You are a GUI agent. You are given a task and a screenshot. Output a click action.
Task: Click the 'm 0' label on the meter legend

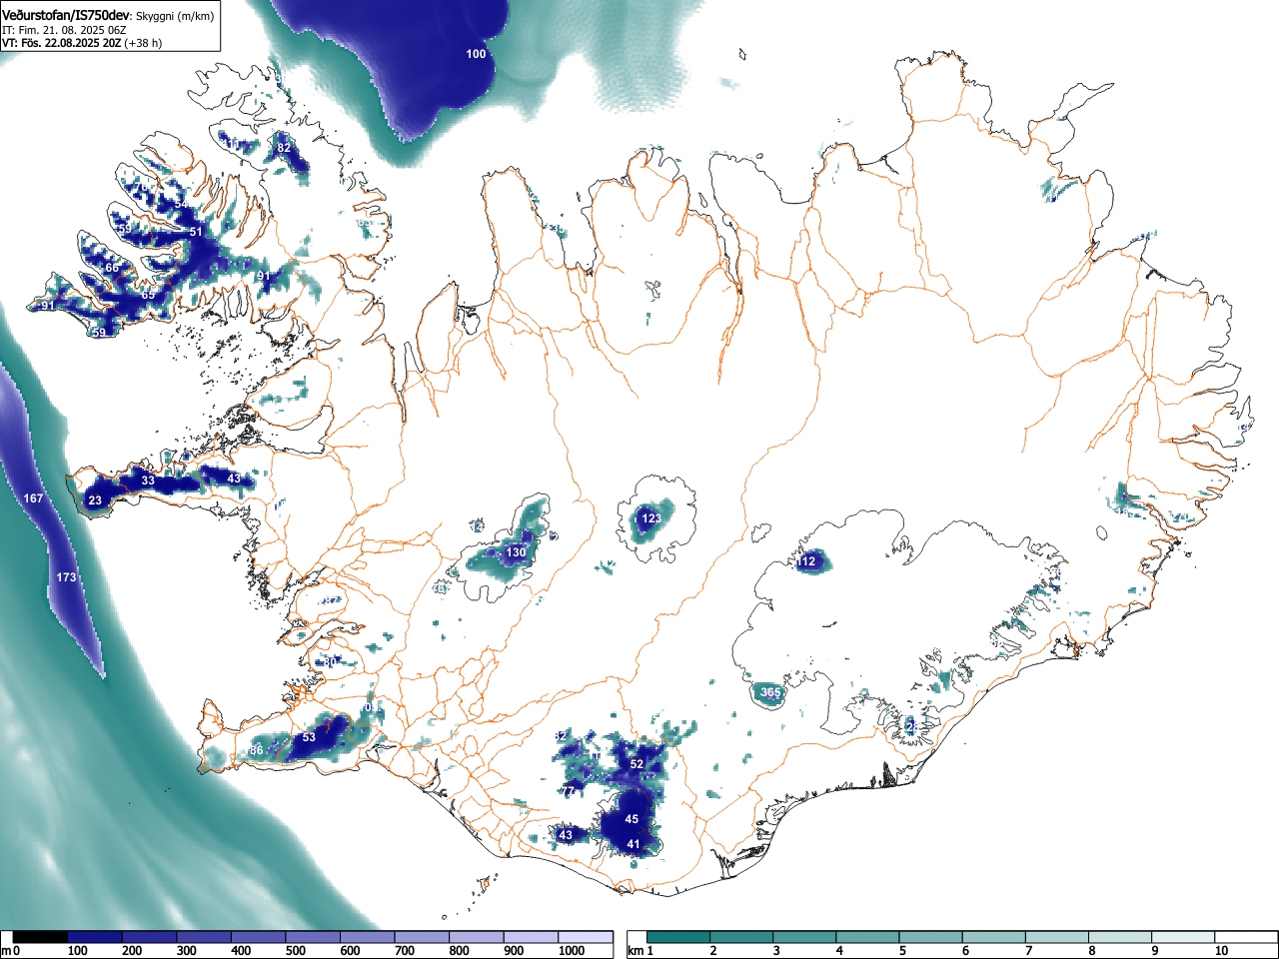pos(10,951)
